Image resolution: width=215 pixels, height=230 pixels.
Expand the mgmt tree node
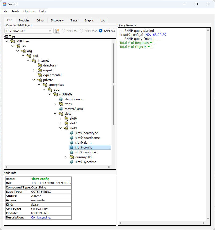(x=34, y=70)
